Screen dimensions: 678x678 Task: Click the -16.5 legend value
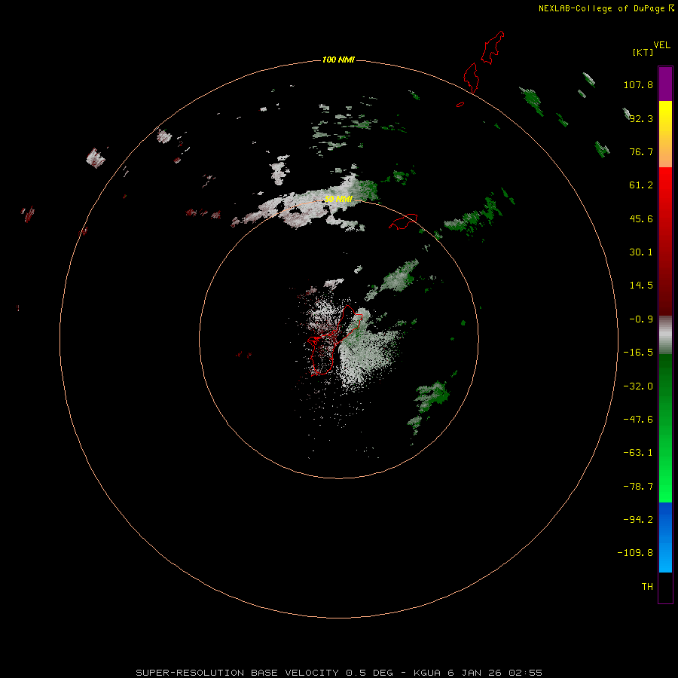pyautogui.click(x=638, y=353)
